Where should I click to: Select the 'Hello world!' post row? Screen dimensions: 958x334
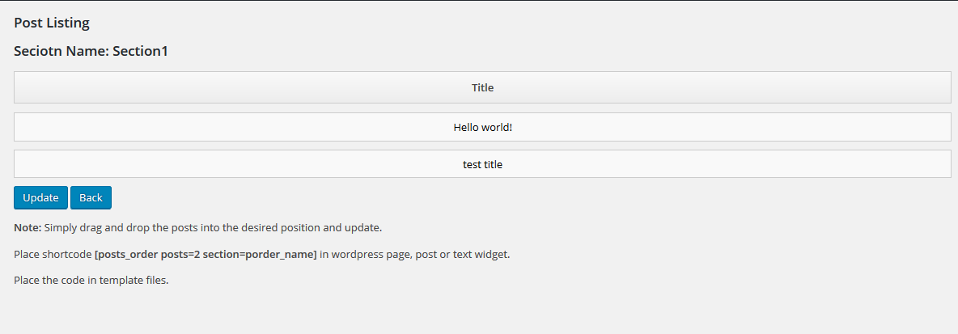[x=482, y=127]
